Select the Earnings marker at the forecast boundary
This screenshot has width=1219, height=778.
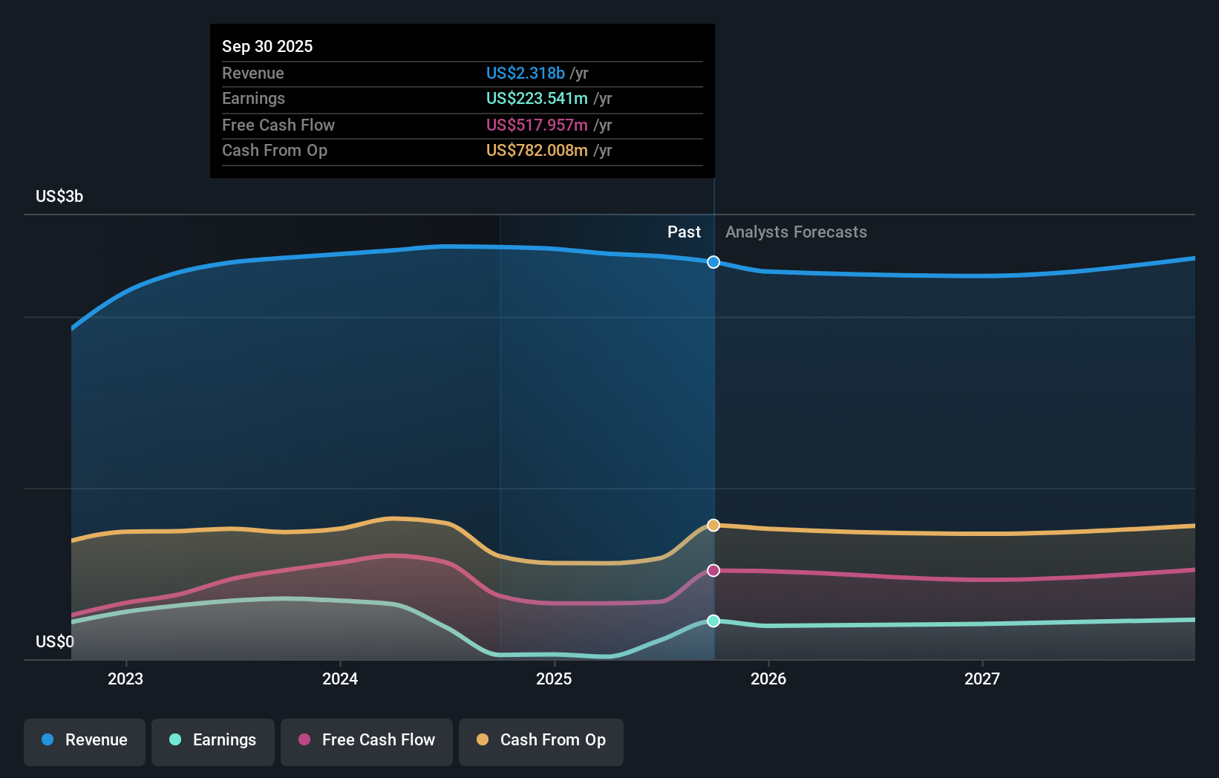click(713, 621)
